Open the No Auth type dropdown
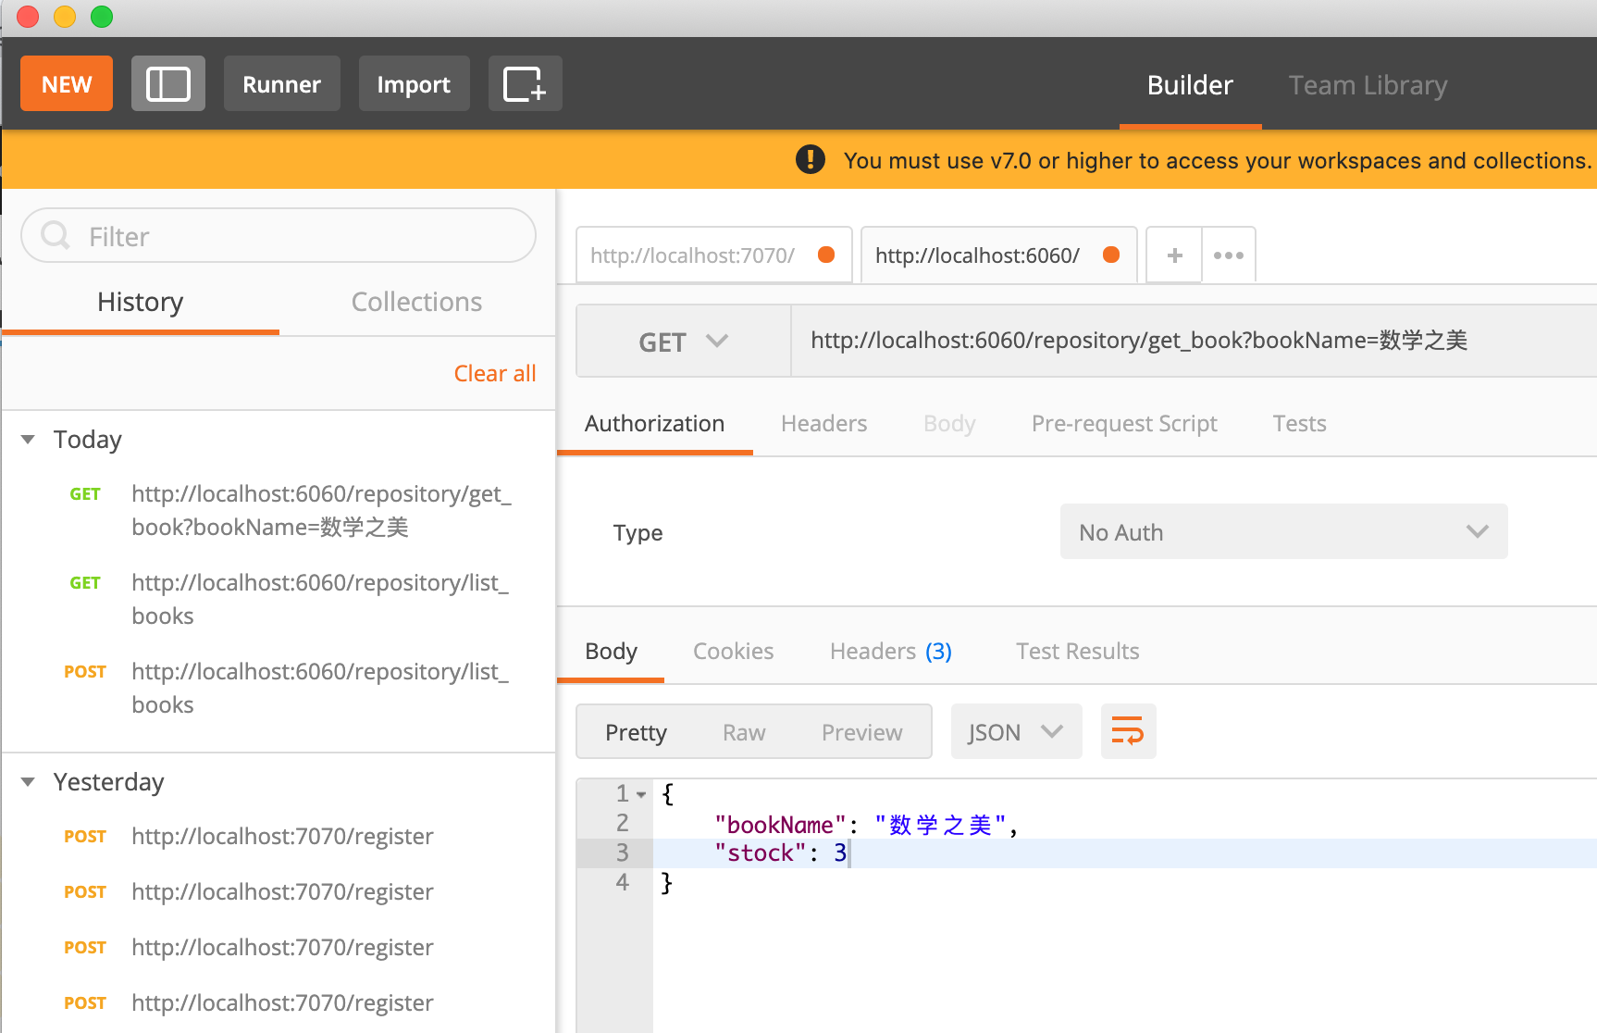The height and width of the screenshot is (1033, 1597). (1283, 531)
